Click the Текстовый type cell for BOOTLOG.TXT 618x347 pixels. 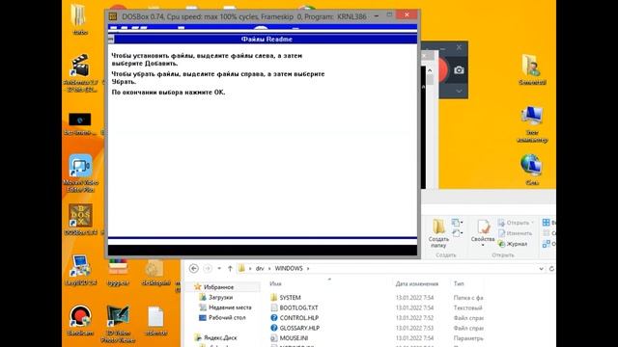coord(467,307)
